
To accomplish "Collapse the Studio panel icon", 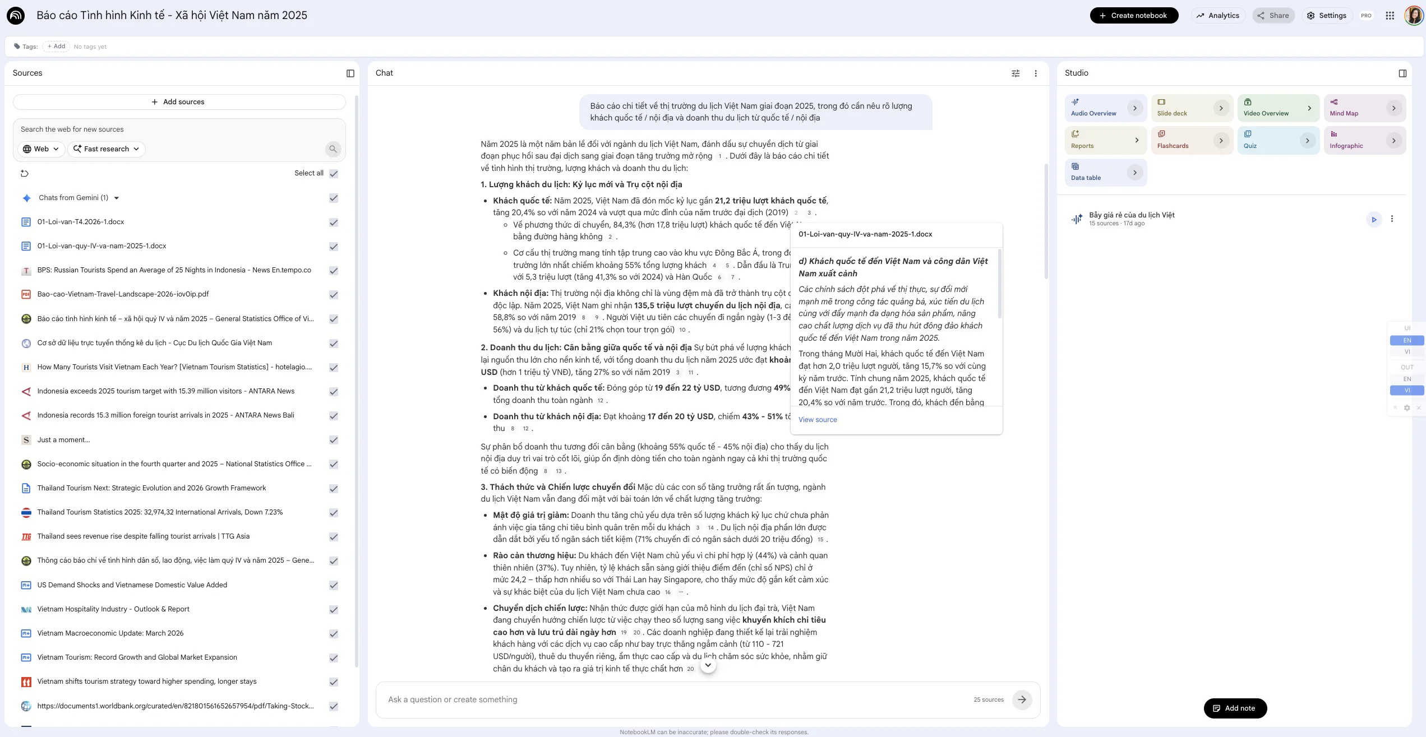I will pyautogui.click(x=1402, y=73).
